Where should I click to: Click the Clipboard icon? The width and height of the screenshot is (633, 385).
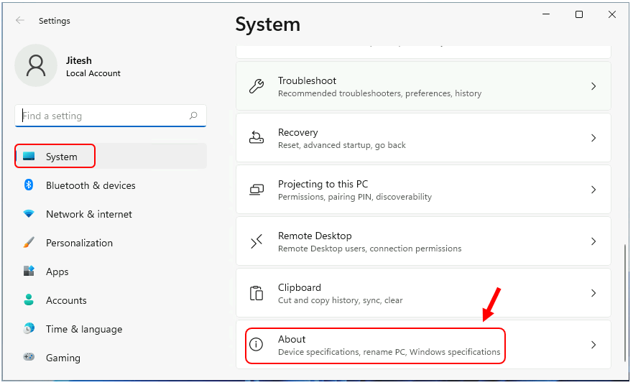click(257, 293)
